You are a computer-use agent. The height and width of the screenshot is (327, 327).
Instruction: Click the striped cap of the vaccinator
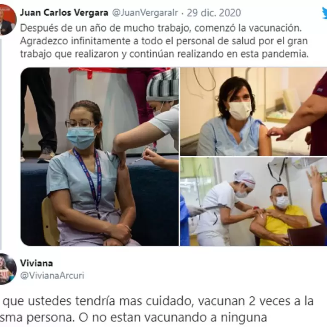[x=163, y=85]
